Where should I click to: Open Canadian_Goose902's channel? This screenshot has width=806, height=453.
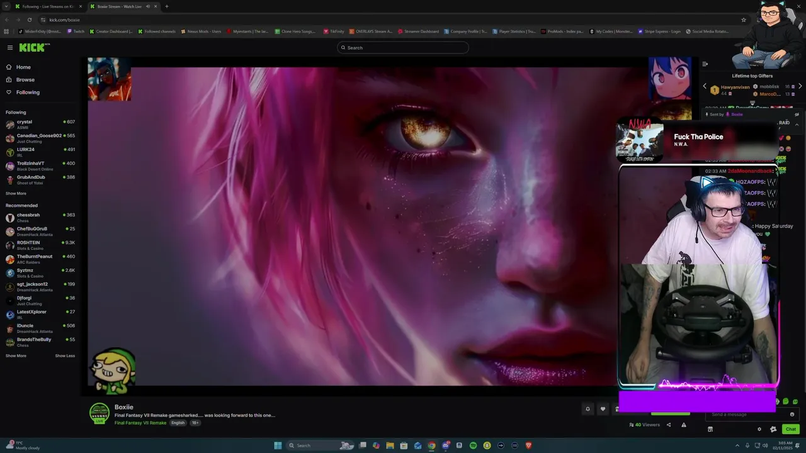coord(40,138)
